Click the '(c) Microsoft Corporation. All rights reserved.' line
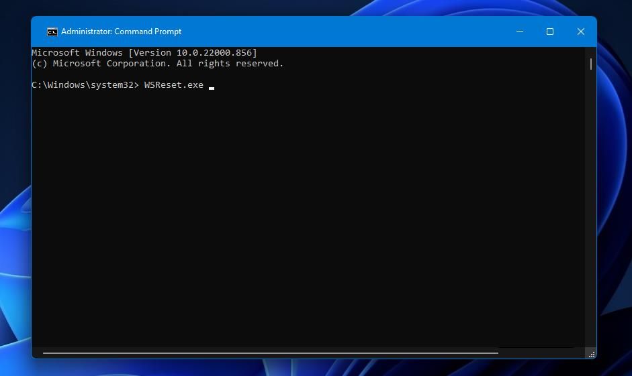This screenshot has width=632, height=376. pos(158,64)
